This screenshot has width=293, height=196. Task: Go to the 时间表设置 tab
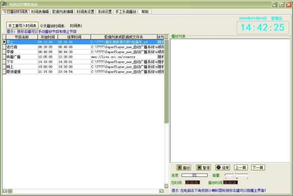(x=85, y=12)
